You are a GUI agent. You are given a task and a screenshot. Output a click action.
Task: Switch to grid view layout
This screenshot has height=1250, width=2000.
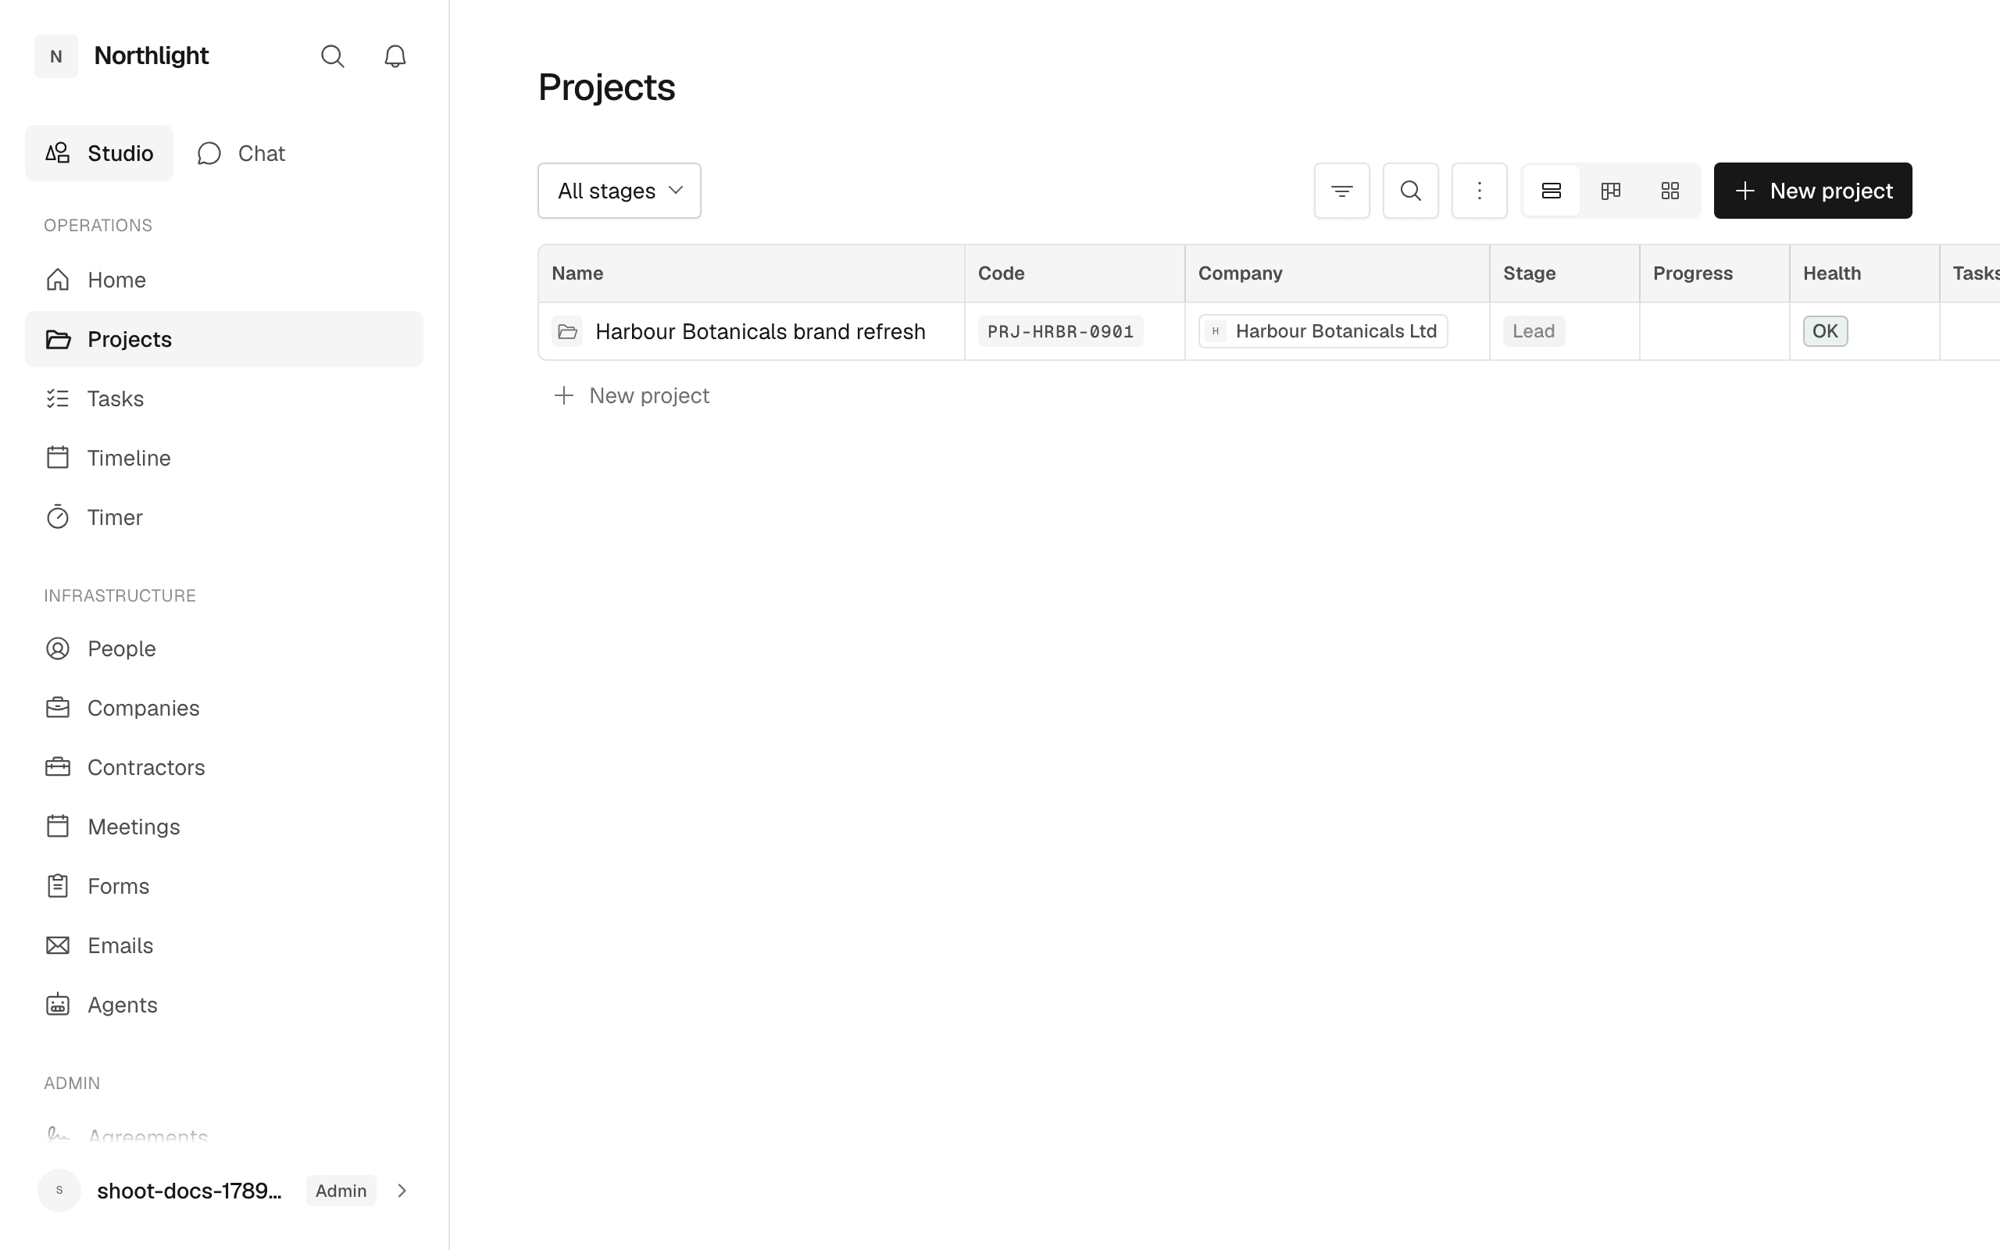1670,191
